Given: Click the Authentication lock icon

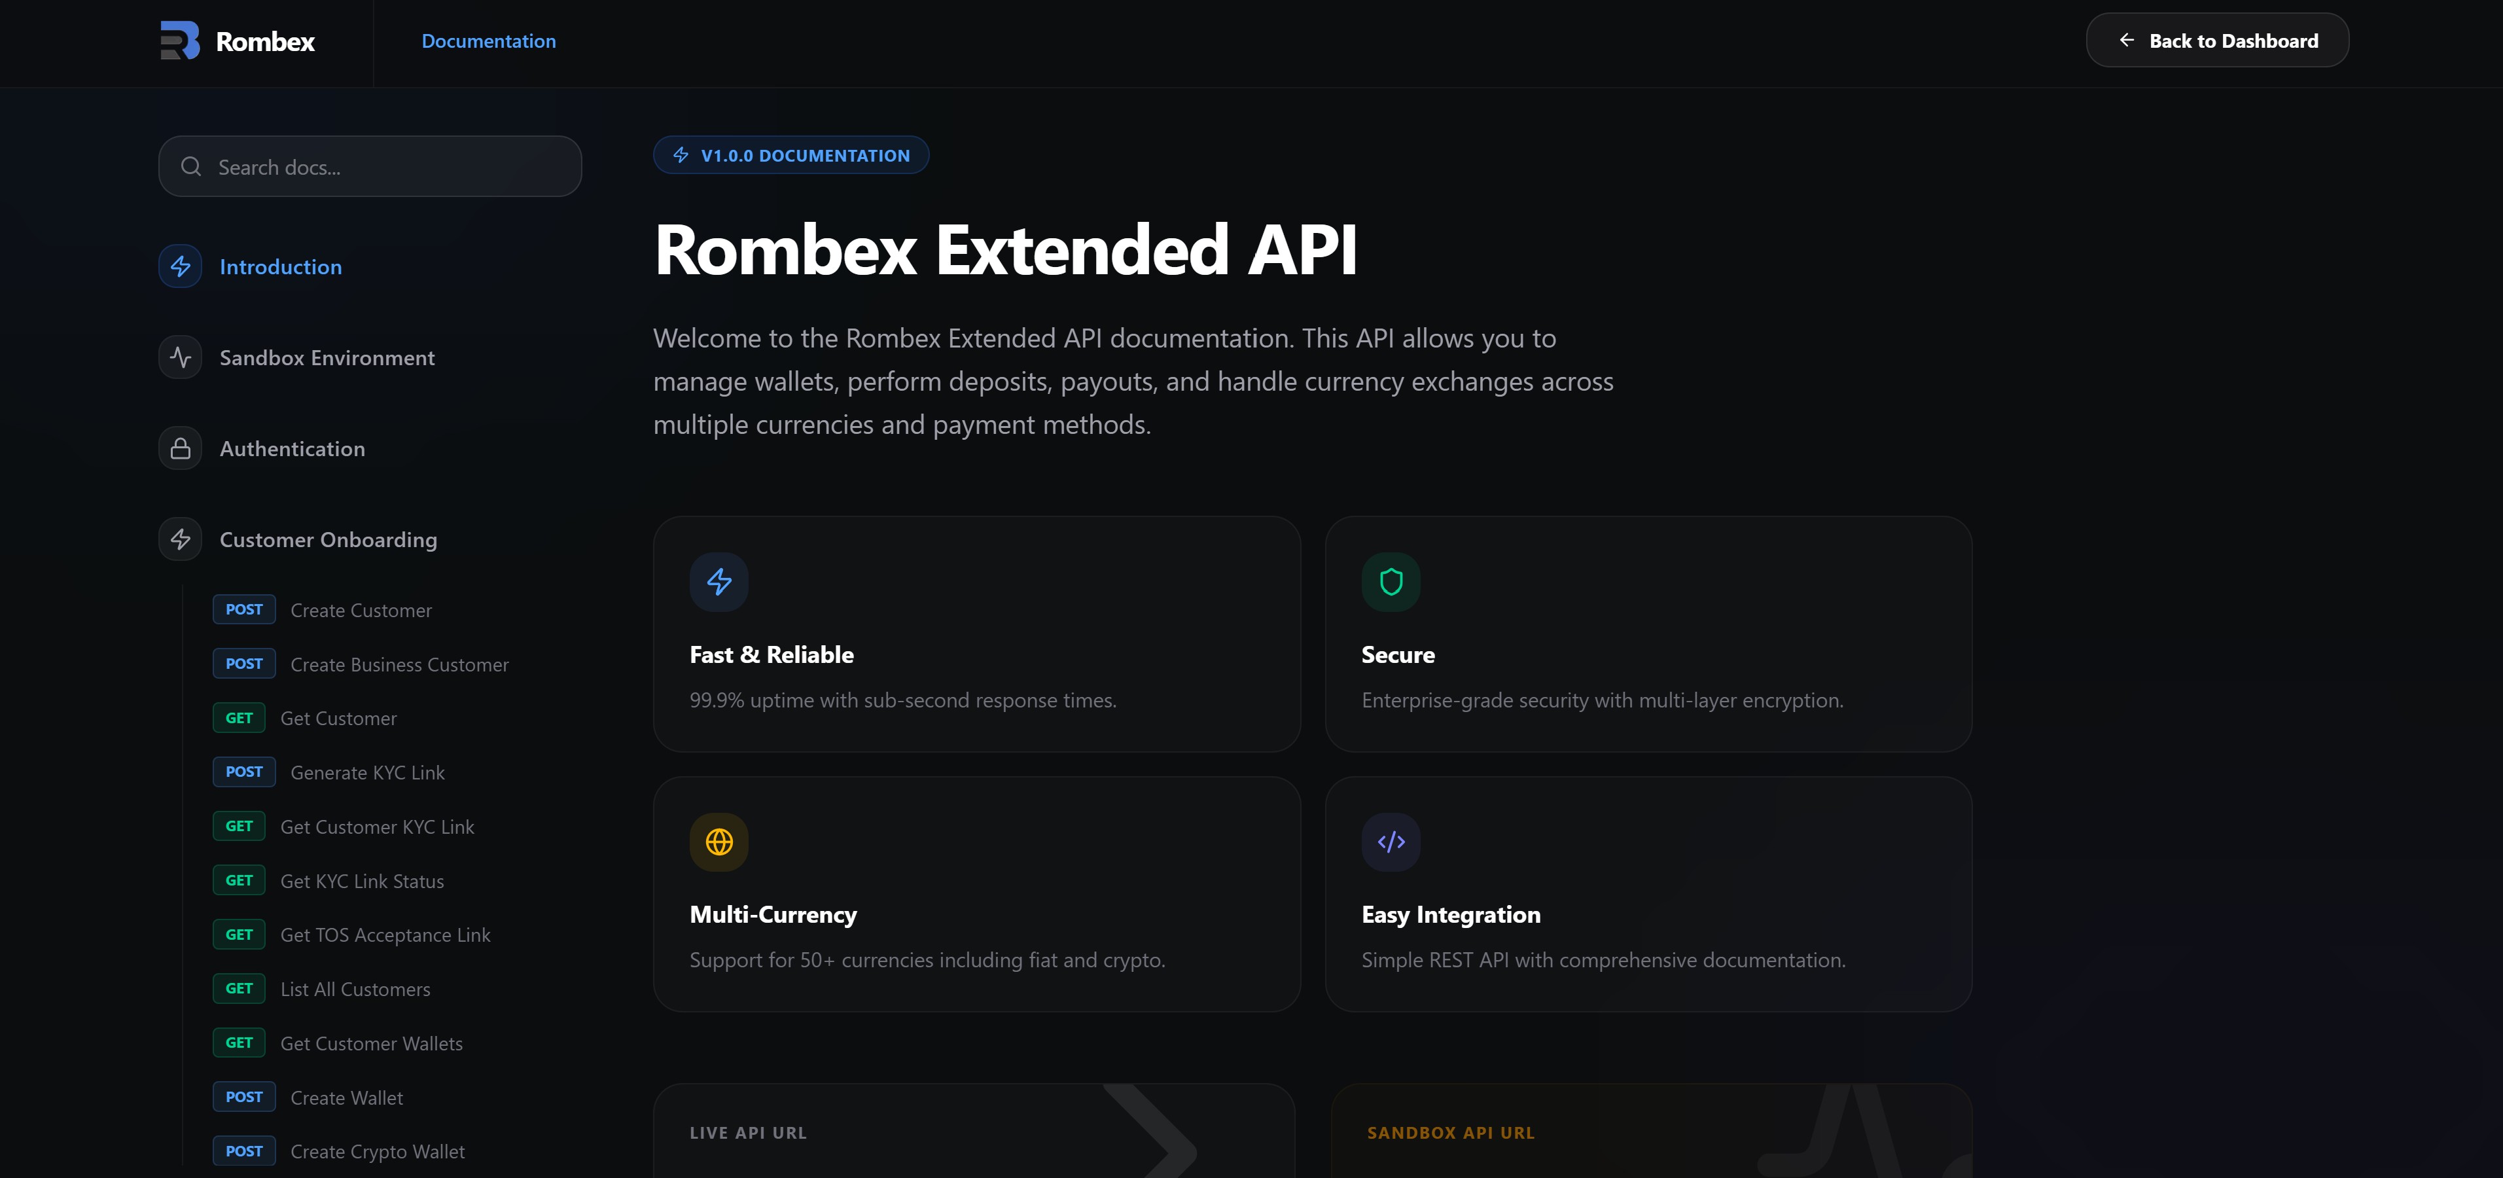Looking at the screenshot, I should 181,448.
